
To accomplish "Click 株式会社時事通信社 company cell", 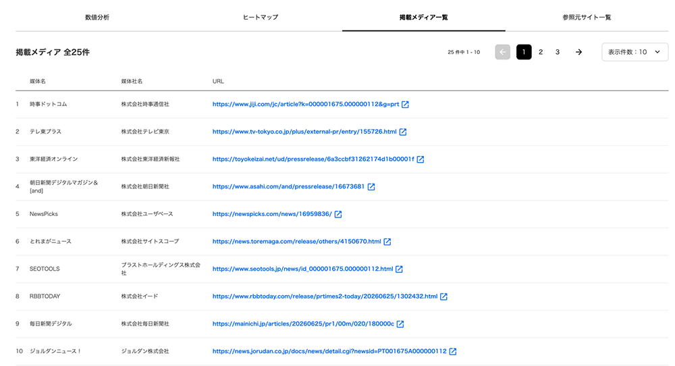I will 145,104.
